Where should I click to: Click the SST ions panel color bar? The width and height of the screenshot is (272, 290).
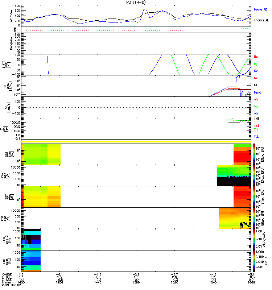coord(254,154)
